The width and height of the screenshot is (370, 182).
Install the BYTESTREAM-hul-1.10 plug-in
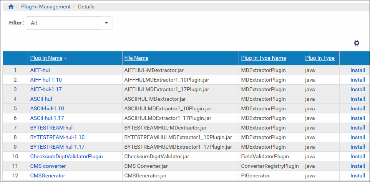point(357,137)
